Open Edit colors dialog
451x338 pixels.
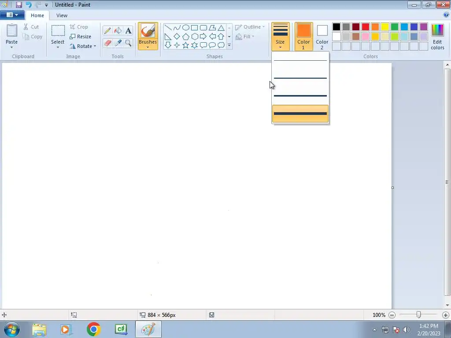point(437,37)
